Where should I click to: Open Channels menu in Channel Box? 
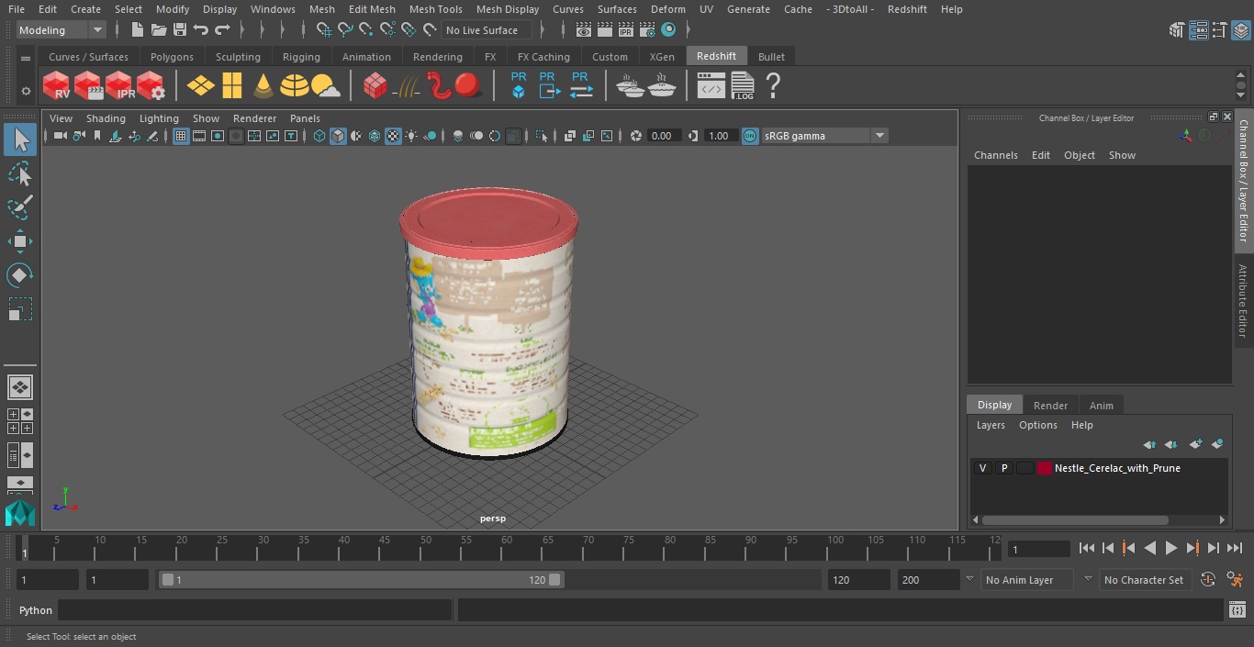point(996,155)
